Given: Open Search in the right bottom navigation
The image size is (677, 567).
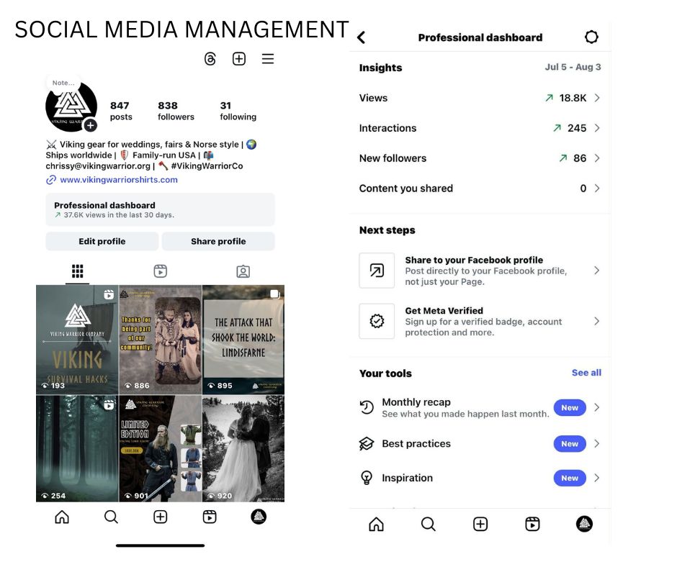Looking at the screenshot, I should (429, 525).
